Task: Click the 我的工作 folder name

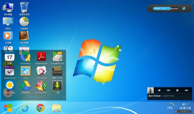Action: 33,97
